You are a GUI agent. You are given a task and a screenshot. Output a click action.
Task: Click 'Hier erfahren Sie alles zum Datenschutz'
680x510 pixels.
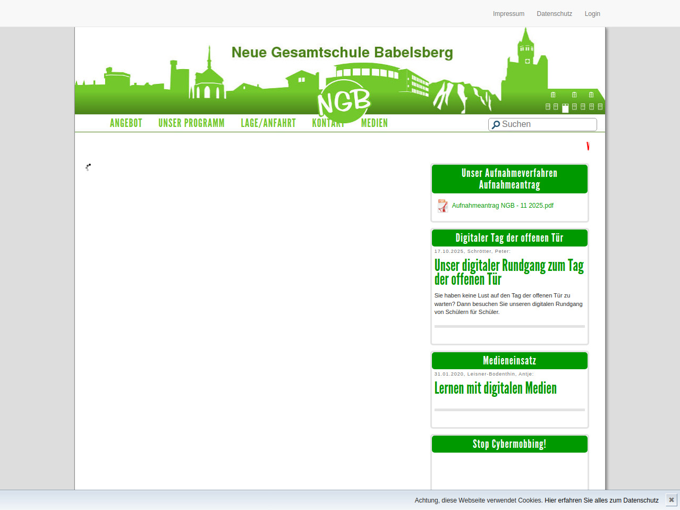pos(601,500)
